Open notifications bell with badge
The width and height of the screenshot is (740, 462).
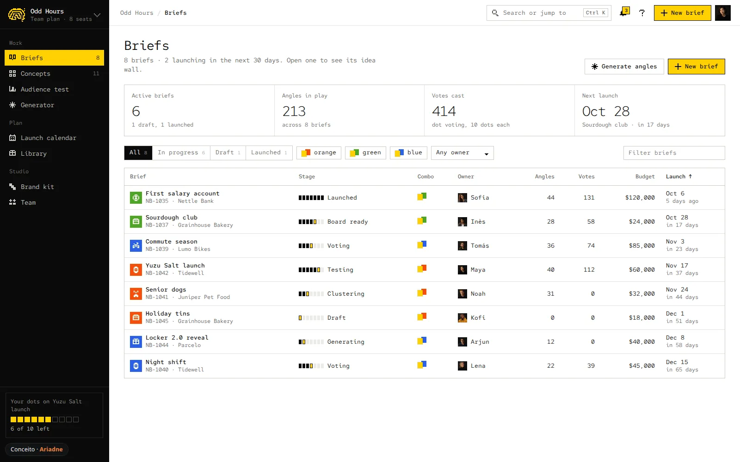click(x=624, y=12)
